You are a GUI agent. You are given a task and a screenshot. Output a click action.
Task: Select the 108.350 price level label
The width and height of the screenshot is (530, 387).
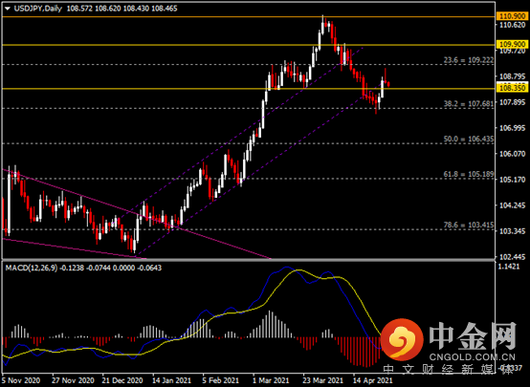(512, 88)
